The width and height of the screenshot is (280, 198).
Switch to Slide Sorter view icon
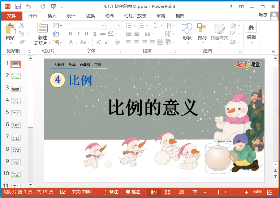point(167,192)
